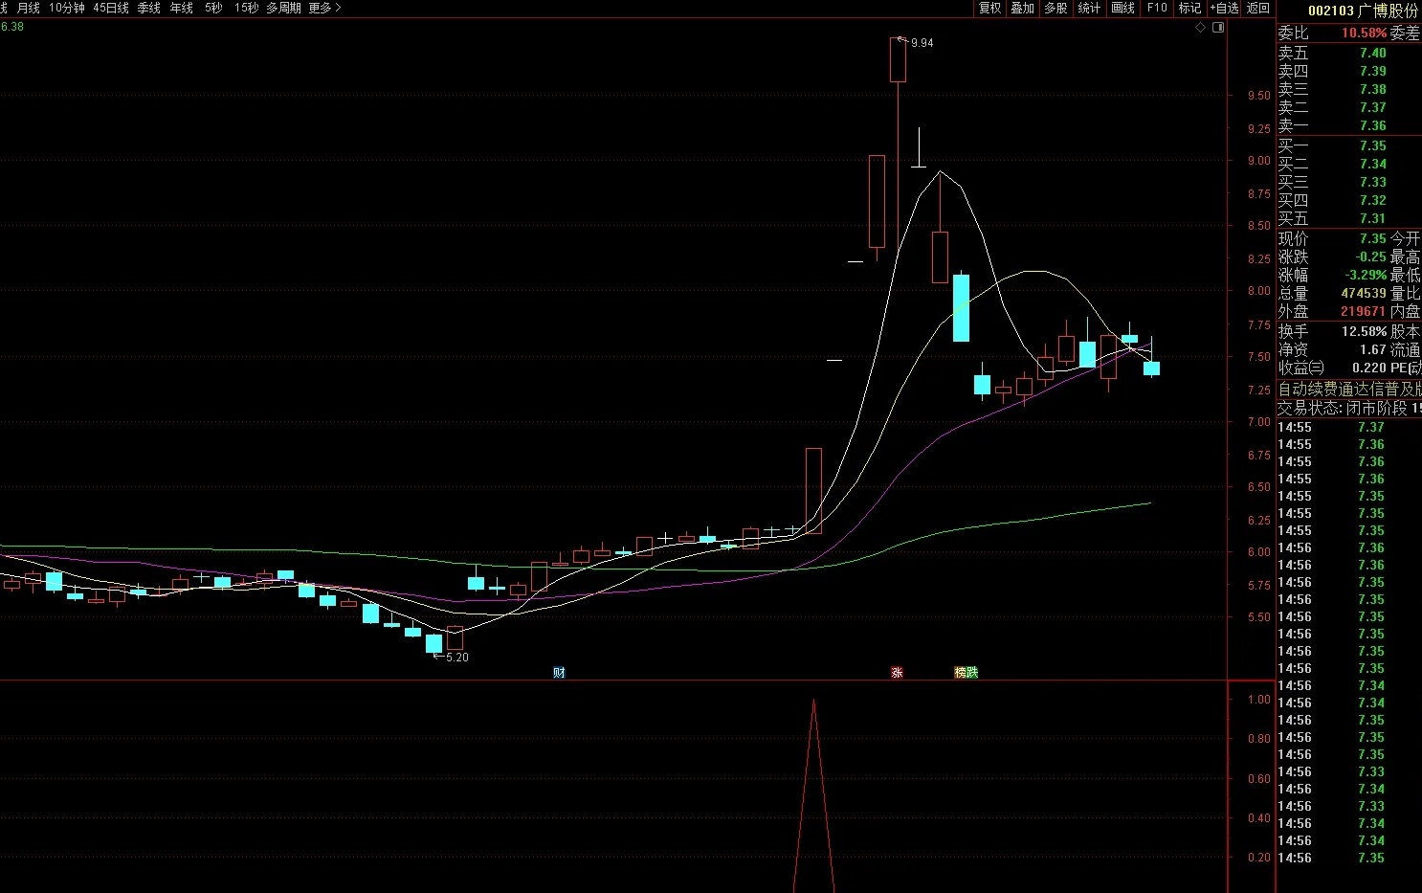Click the 收益 value 0.220

click(x=1369, y=368)
